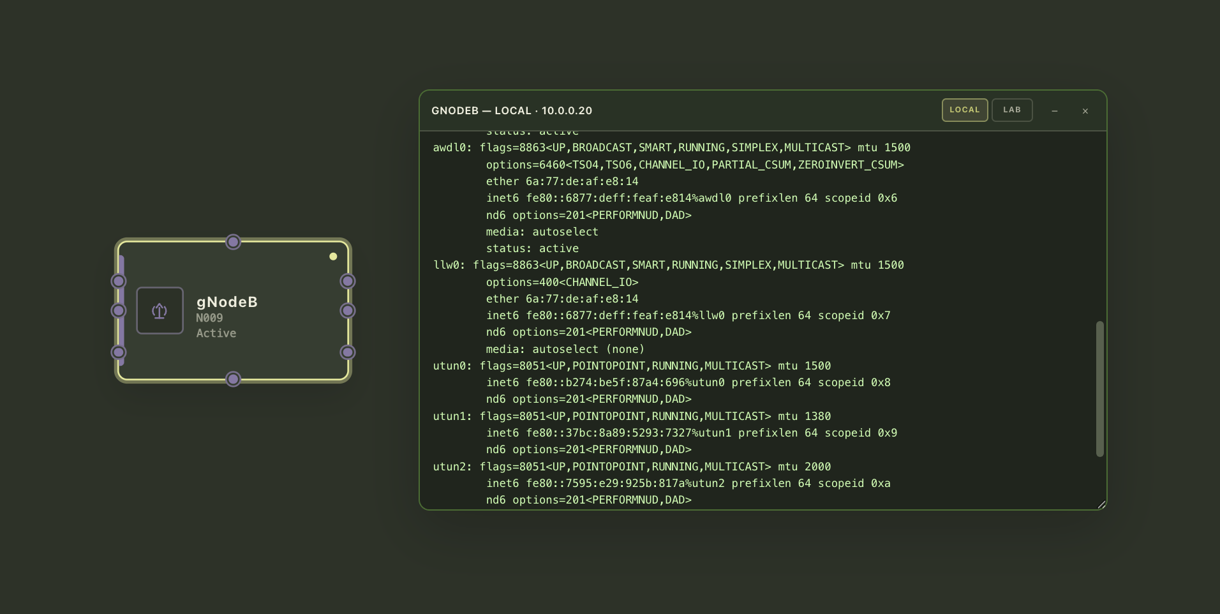This screenshot has width=1220, height=614.
Task: Click the terminal resize grip icon
Action: click(1101, 504)
